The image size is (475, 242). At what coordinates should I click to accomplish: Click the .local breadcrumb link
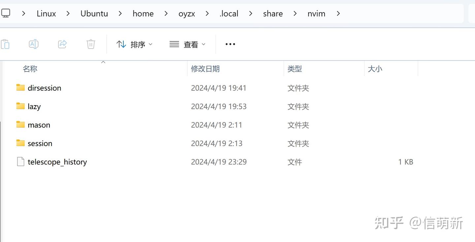pos(229,14)
